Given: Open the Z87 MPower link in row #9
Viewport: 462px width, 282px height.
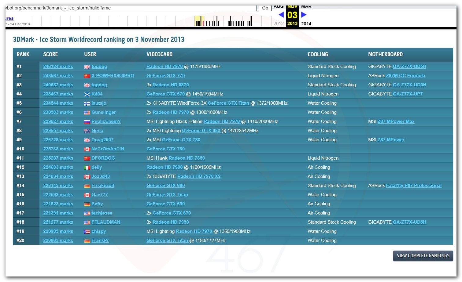Looking at the screenshot, I should pos(391,140).
